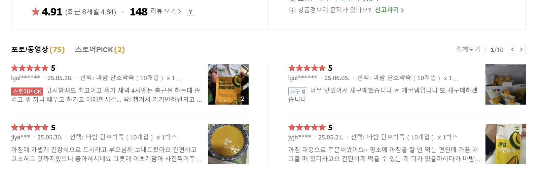Click the 재구매 badge on the lgol review
Image resolution: width=543 pixels, height=176 pixels.
(297, 91)
